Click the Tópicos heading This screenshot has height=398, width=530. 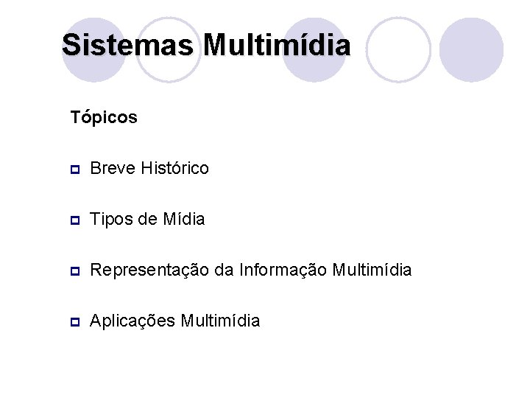(104, 117)
